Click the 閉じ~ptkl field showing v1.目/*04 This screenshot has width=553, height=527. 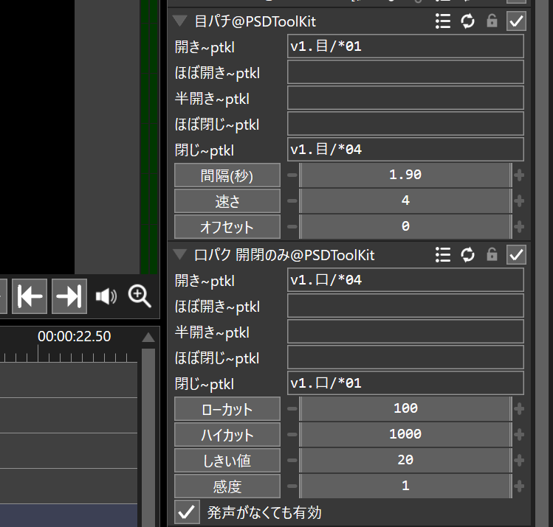click(x=405, y=150)
